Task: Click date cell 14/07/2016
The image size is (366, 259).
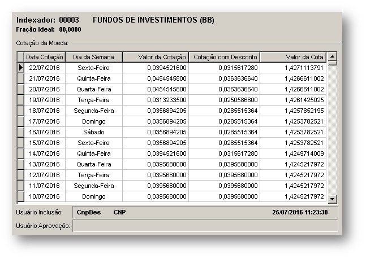Action: coord(45,153)
